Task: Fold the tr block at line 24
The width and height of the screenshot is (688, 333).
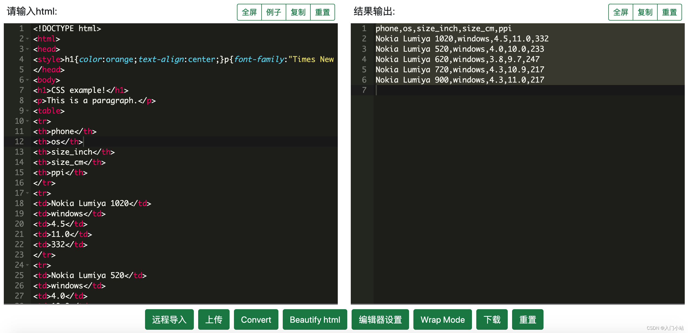Action: [x=27, y=265]
